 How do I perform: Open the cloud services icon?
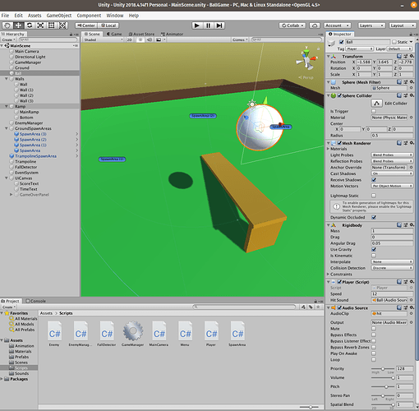(x=315, y=25)
